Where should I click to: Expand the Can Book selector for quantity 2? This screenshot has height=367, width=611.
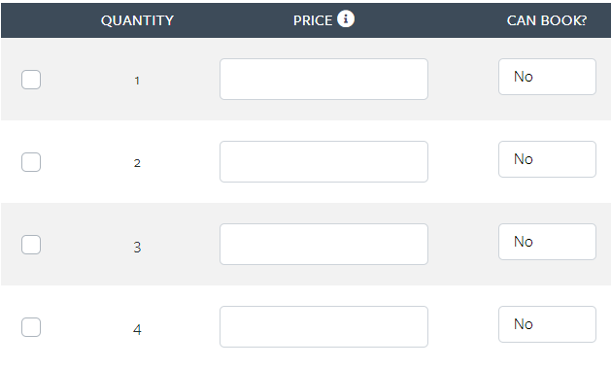point(547,159)
